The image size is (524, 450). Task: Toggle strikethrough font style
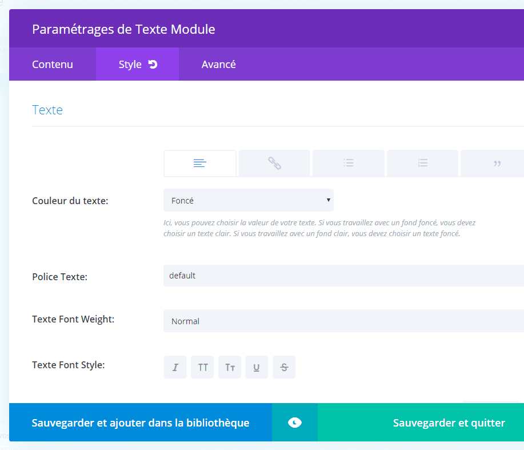[x=283, y=367]
